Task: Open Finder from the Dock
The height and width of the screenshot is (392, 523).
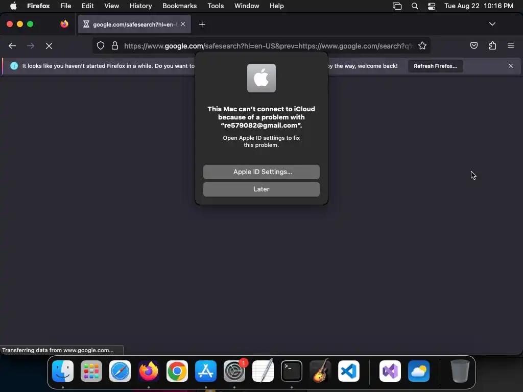Action: 63,371
